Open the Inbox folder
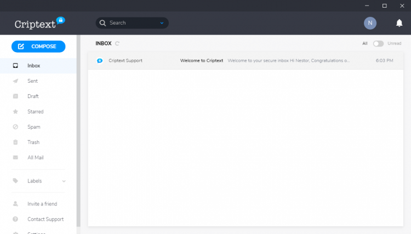Viewport: 411px width, 234px height. pyautogui.click(x=38, y=66)
